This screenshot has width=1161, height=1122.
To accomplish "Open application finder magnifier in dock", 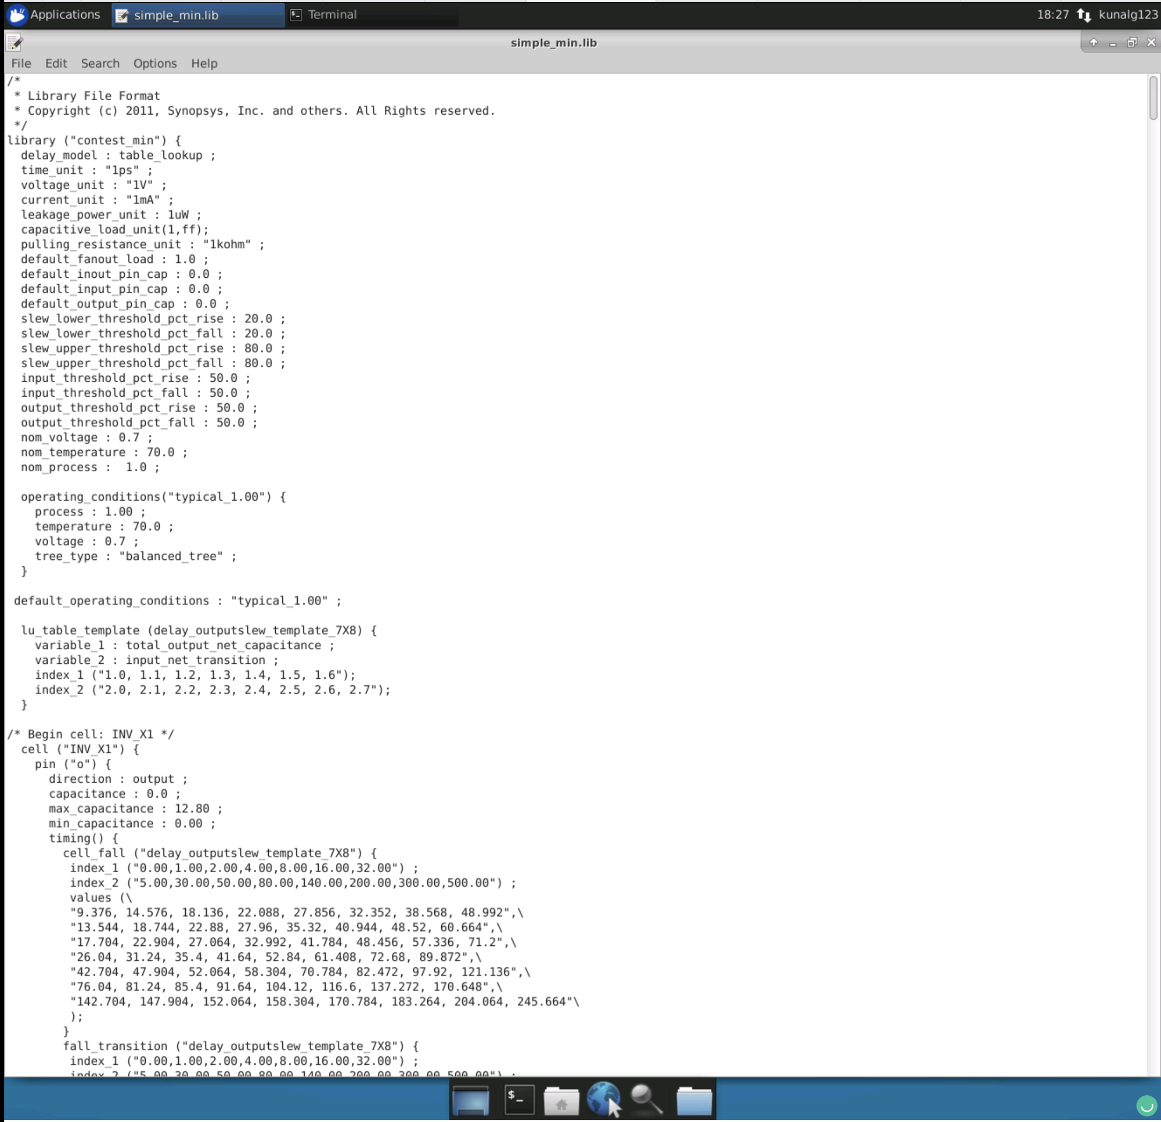I will tap(646, 1100).
